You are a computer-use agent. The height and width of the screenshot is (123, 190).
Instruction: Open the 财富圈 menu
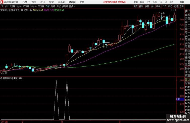[x=72, y=2]
